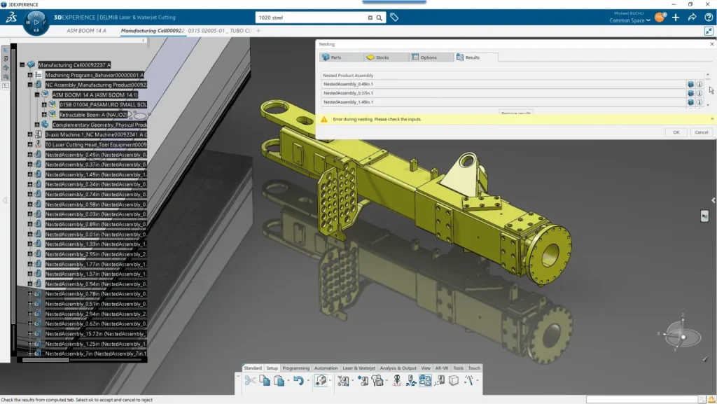
Task: Click the Help question mark icon
Action: pyautogui.click(x=709, y=18)
